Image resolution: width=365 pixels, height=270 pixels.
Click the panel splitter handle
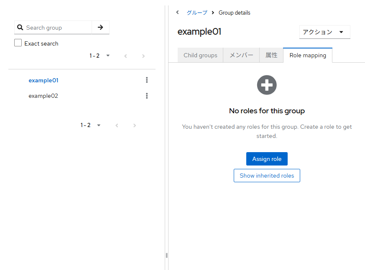click(166, 255)
